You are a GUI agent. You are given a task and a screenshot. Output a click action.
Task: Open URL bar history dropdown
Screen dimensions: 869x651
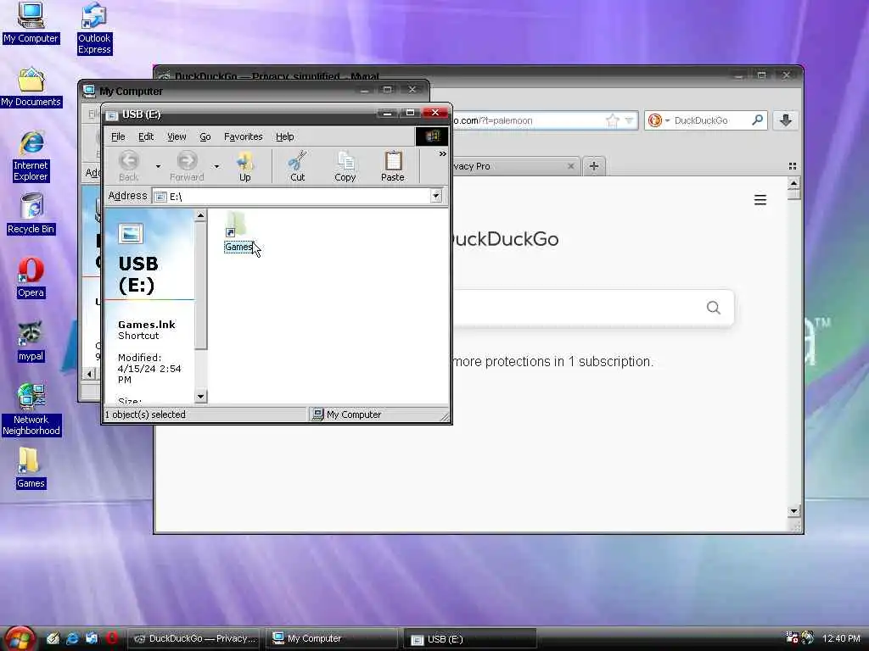click(629, 120)
